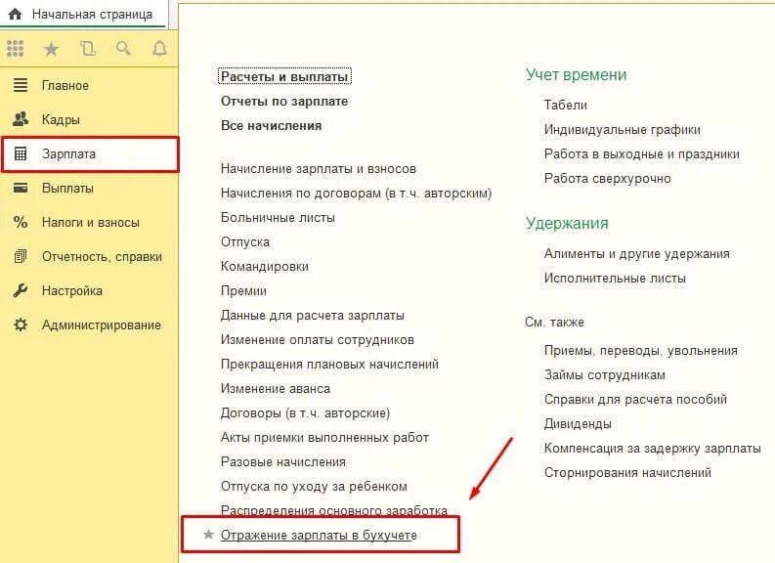The width and height of the screenshot is (775, 563).
Task: Select the Зарплата section
Action: click(x=90, y=154)
